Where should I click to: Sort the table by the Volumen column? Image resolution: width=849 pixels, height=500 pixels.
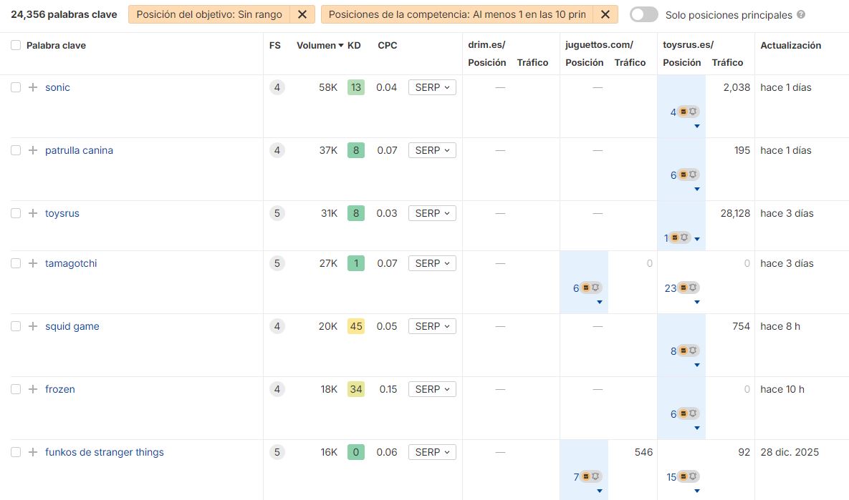coord(317,45)
